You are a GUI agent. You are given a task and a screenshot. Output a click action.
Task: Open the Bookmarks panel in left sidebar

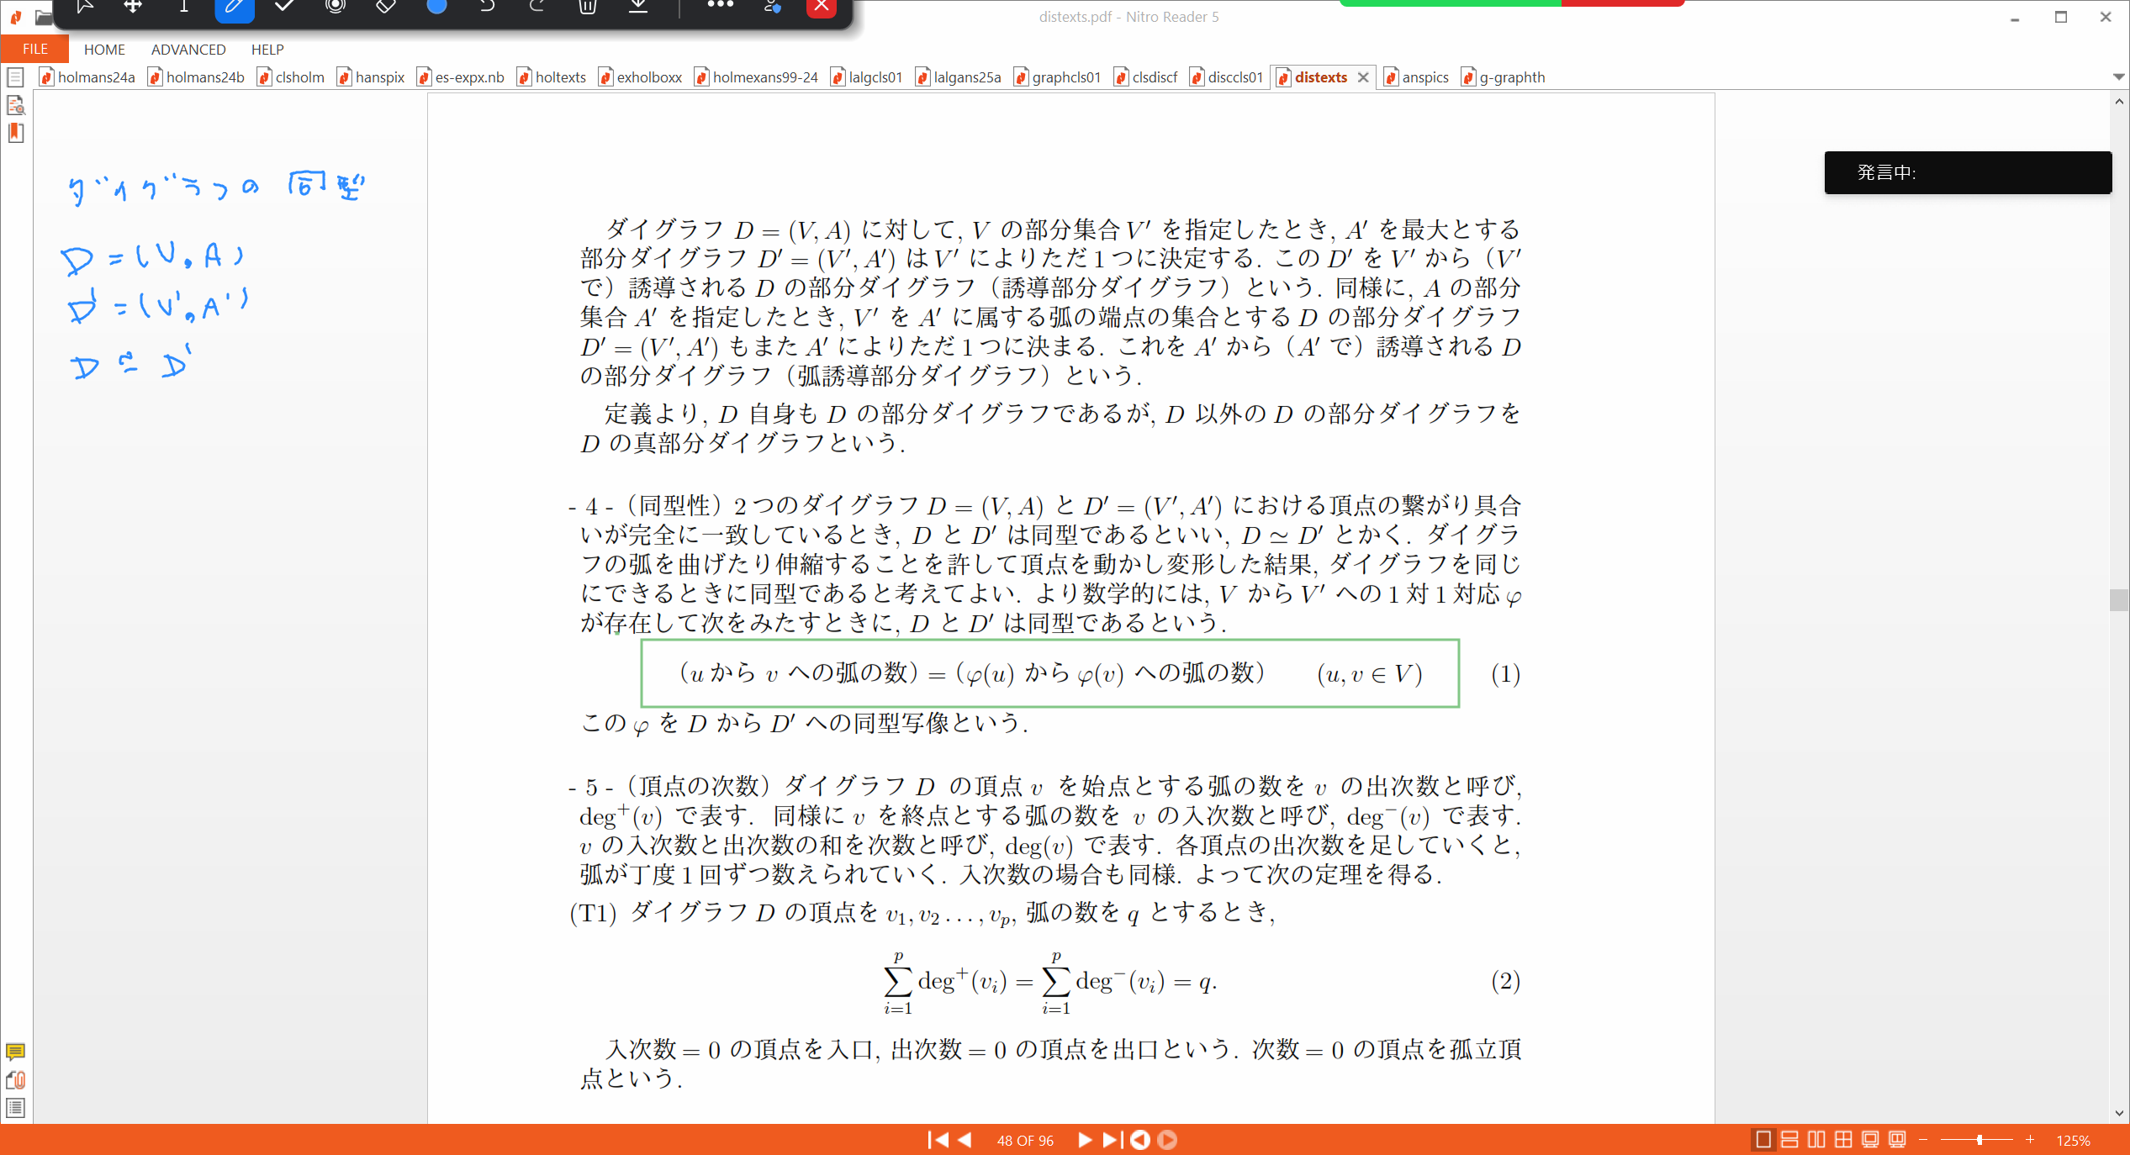pos(15,133)
